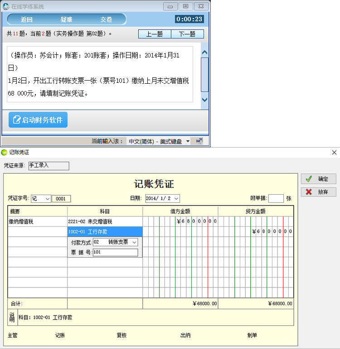
Task: Click the voucher number field 0001
Action: [61, 199]
